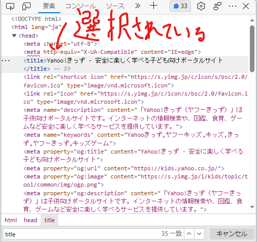Select the meta charset utf-8 node
This screenshot has height=242, width=258.
coord(60,44)
